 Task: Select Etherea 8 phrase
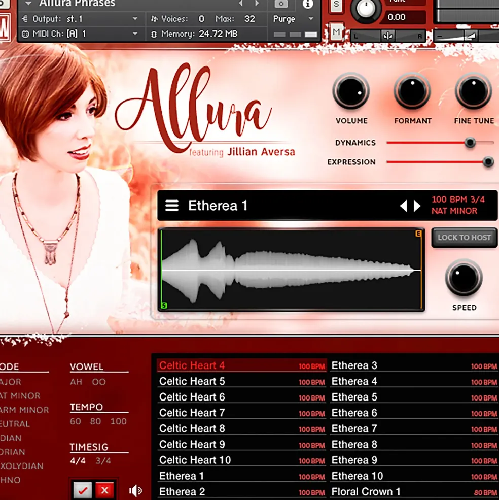[x=414, y=444]
